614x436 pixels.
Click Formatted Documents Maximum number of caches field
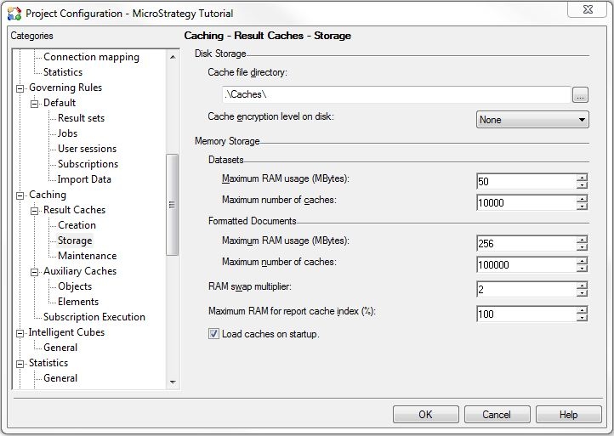(x=526, y=265)
